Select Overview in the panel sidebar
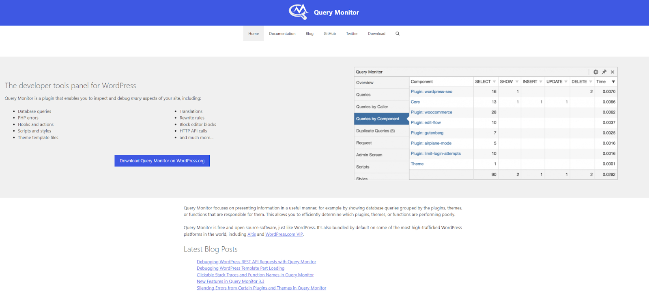The height and width of the screenshot is (294, 649). coord(381,83)
